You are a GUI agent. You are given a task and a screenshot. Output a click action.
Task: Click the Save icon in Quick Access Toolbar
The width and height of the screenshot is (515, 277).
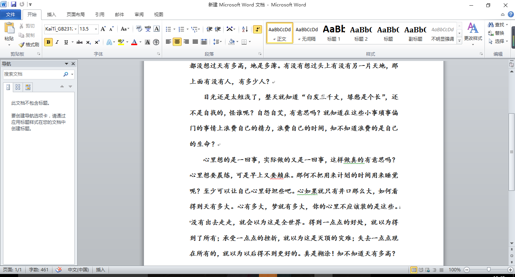pyautogui.click(x=14, y=5)
